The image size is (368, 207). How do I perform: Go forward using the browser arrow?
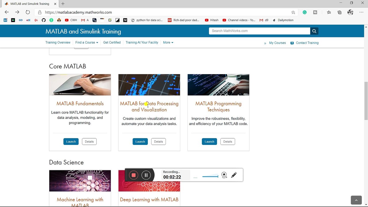(x=17, y=12)
